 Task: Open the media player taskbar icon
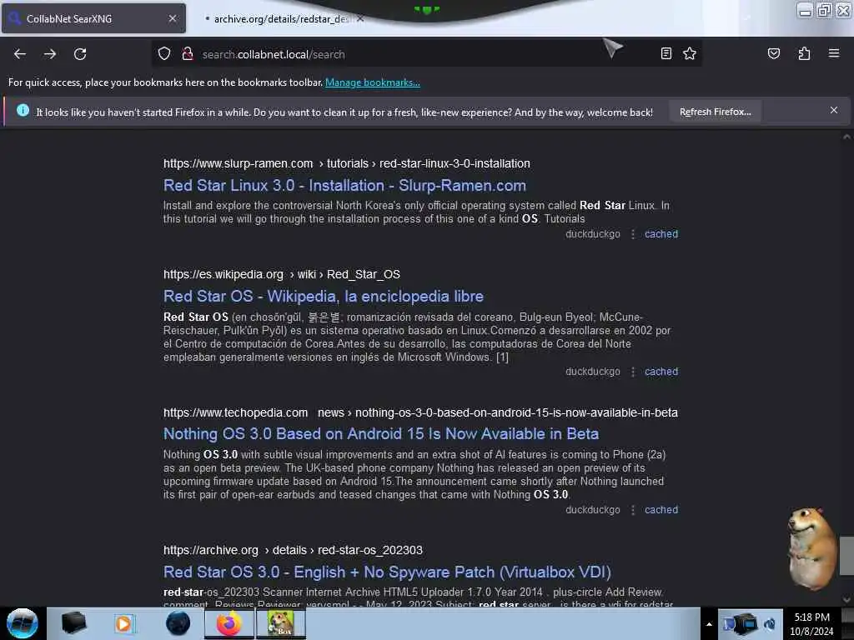click(x=124, y=623)
